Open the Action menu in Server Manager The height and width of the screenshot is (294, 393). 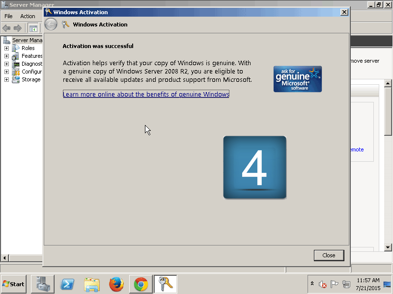click(28, 16)
